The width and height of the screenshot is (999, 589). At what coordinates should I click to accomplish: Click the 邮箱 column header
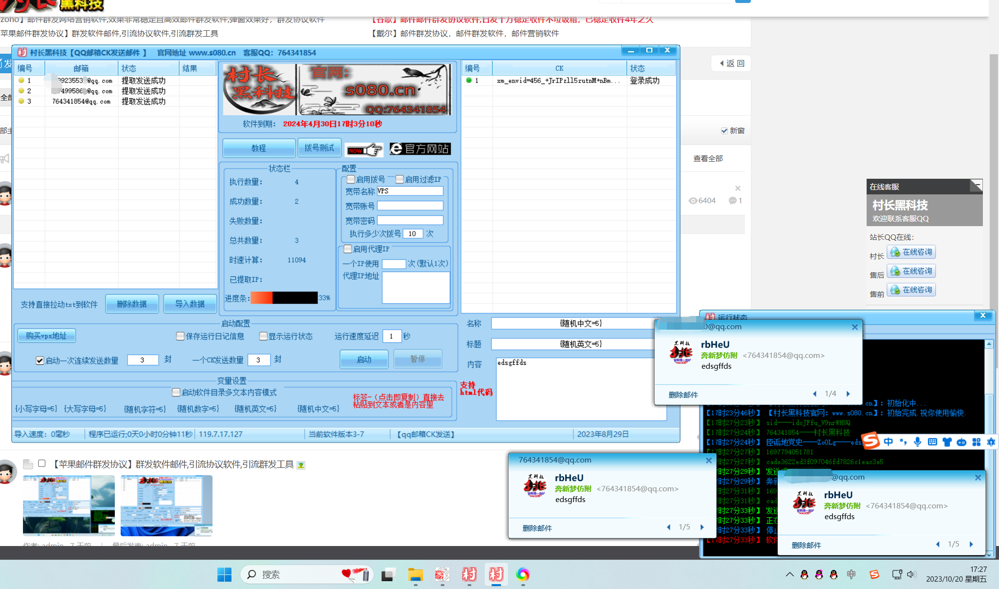81,68
